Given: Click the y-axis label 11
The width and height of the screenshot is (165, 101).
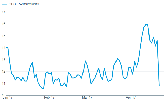Looking at the screenshot, I should tap(4, 84).
